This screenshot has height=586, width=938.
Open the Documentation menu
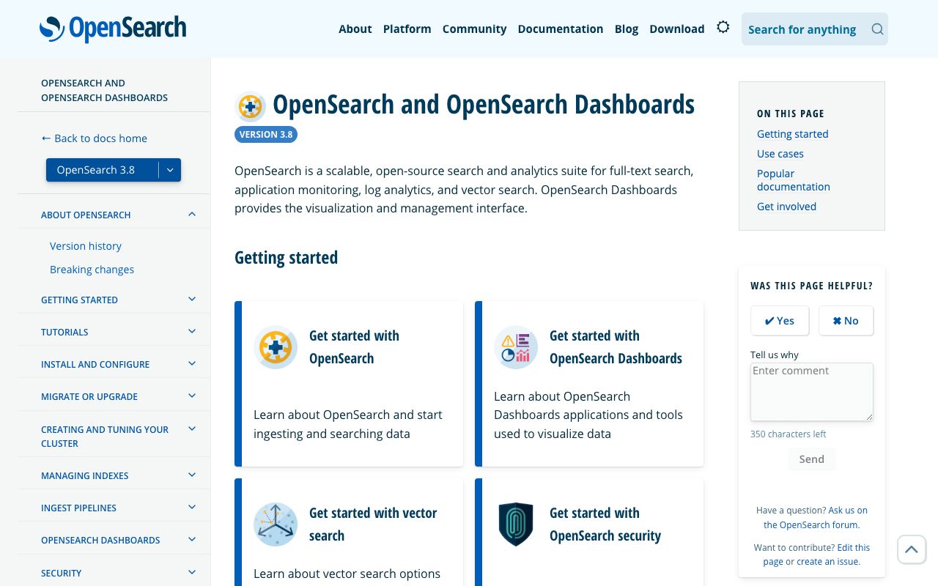(561, 29)
